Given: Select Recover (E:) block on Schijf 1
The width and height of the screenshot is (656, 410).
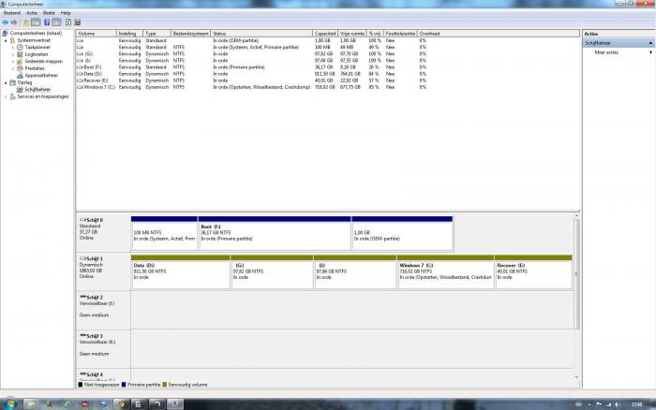Looking at the screenshot, I should (533, 272).
